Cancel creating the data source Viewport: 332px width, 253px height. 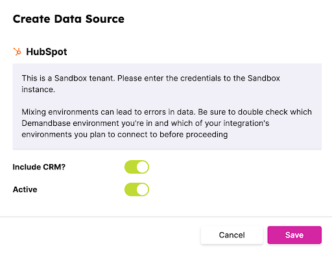pyautogui.click(x=231, y=235)
